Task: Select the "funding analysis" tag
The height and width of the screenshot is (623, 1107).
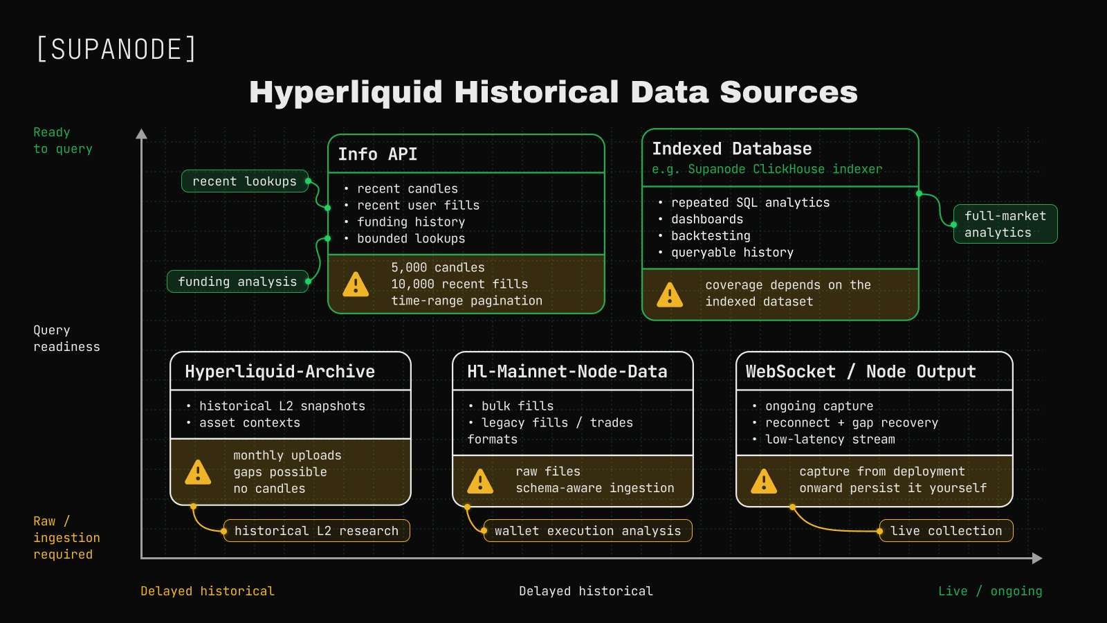Action: pos(238,282)
